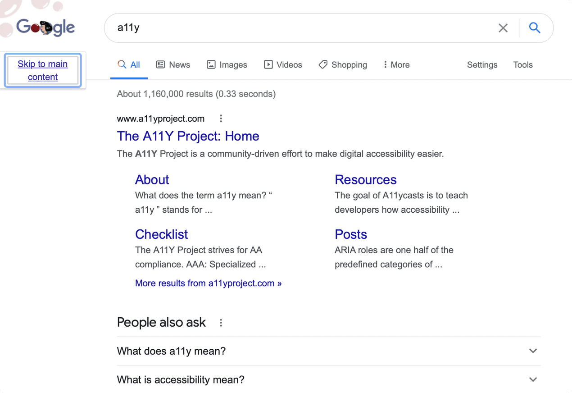Image resolution: width=572 pixels, height=393 pixels.
Task: Open the Posts sitelink
Action: point(351,234)
